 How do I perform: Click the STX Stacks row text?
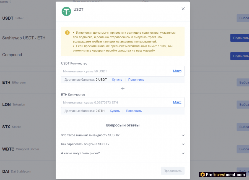coord(12,127)
